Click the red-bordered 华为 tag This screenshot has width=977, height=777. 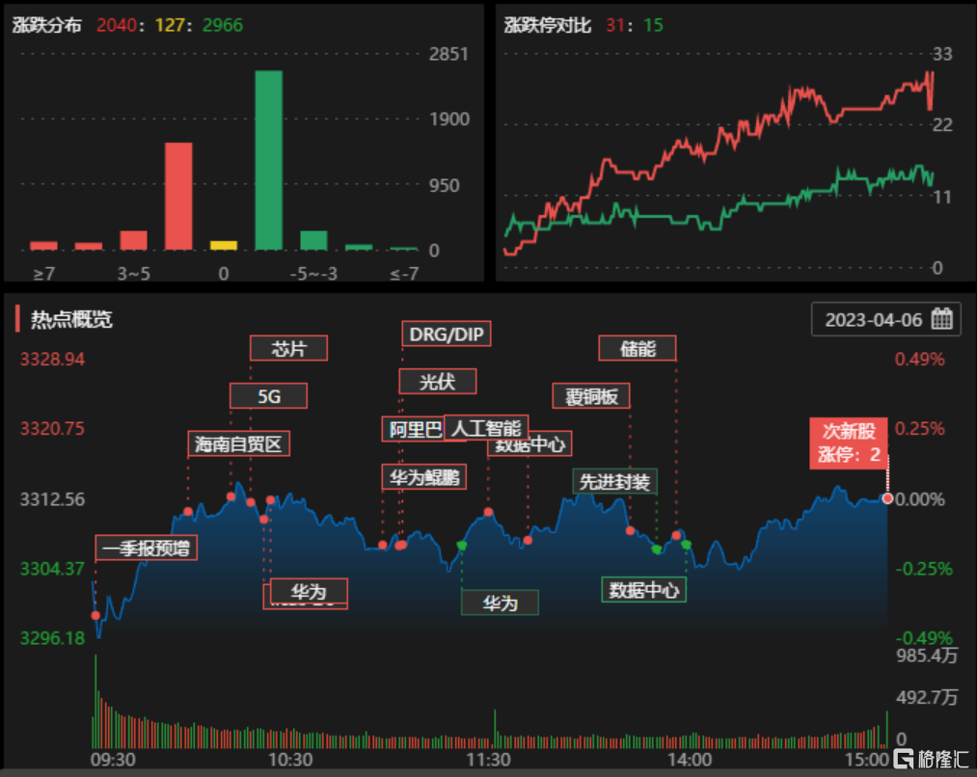pos(309,591)
